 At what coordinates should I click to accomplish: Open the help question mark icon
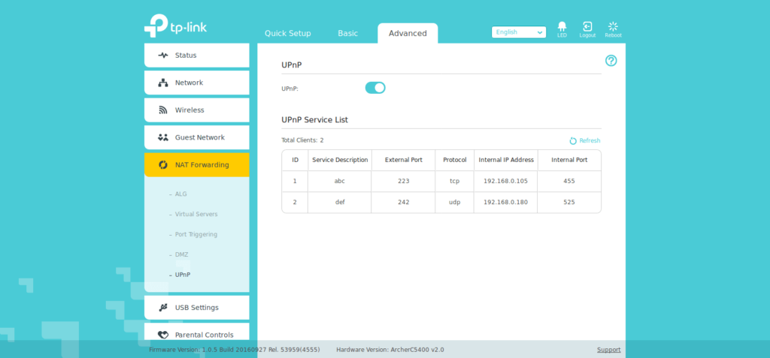coord(611,61)
